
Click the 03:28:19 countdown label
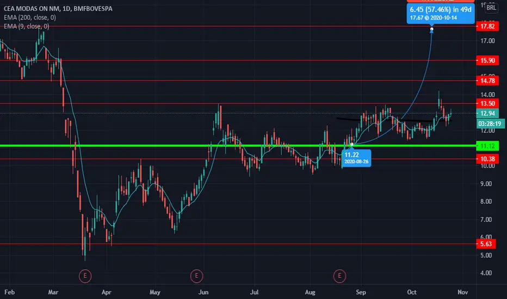[490, 124]
